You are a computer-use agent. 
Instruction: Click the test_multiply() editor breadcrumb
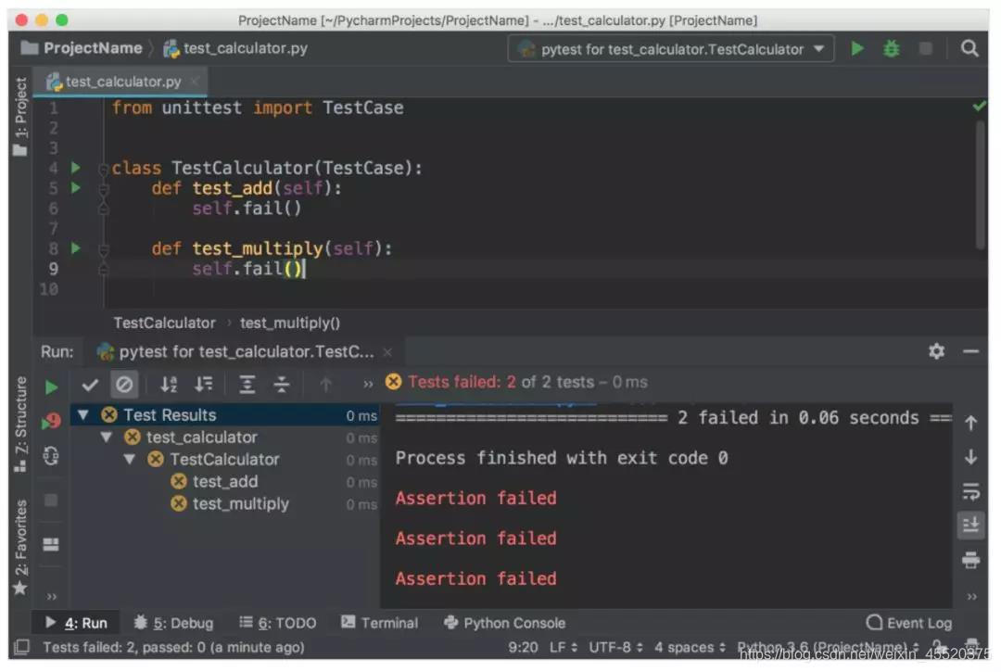point(290,323)
